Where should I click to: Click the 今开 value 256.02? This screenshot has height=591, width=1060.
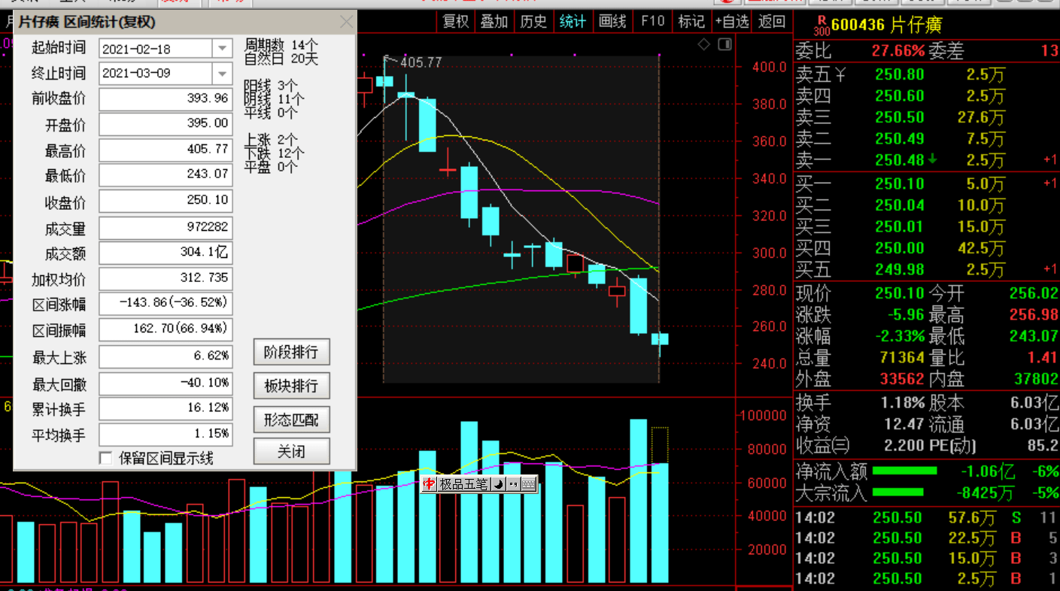click(1034, 293)
